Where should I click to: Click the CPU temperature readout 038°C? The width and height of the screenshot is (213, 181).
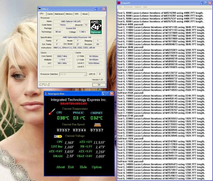tap(63, 118)
